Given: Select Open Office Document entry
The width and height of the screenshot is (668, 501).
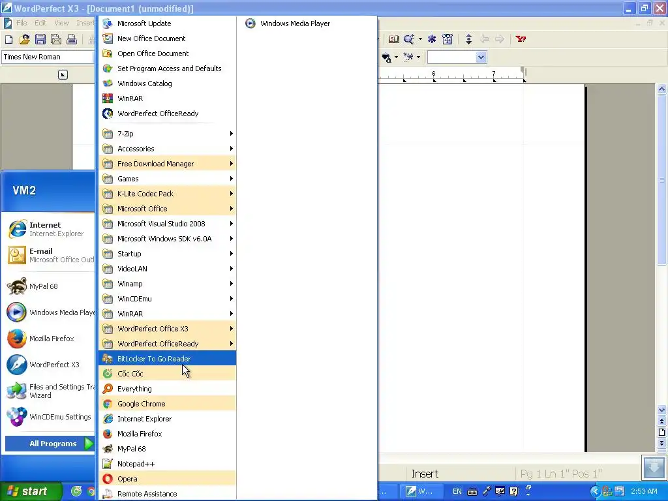Looking at the screenshot, I should tap(167, 53).
